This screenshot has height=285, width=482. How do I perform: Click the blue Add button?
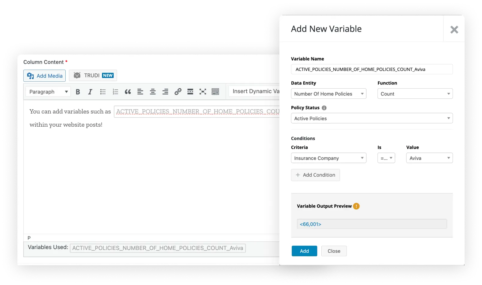click(x=304, y=251)
